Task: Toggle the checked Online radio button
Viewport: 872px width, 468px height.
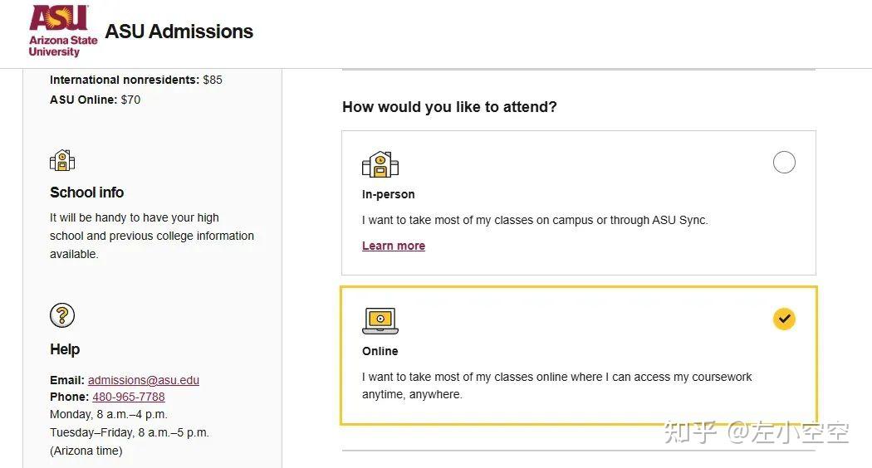Action: (784, 319)
